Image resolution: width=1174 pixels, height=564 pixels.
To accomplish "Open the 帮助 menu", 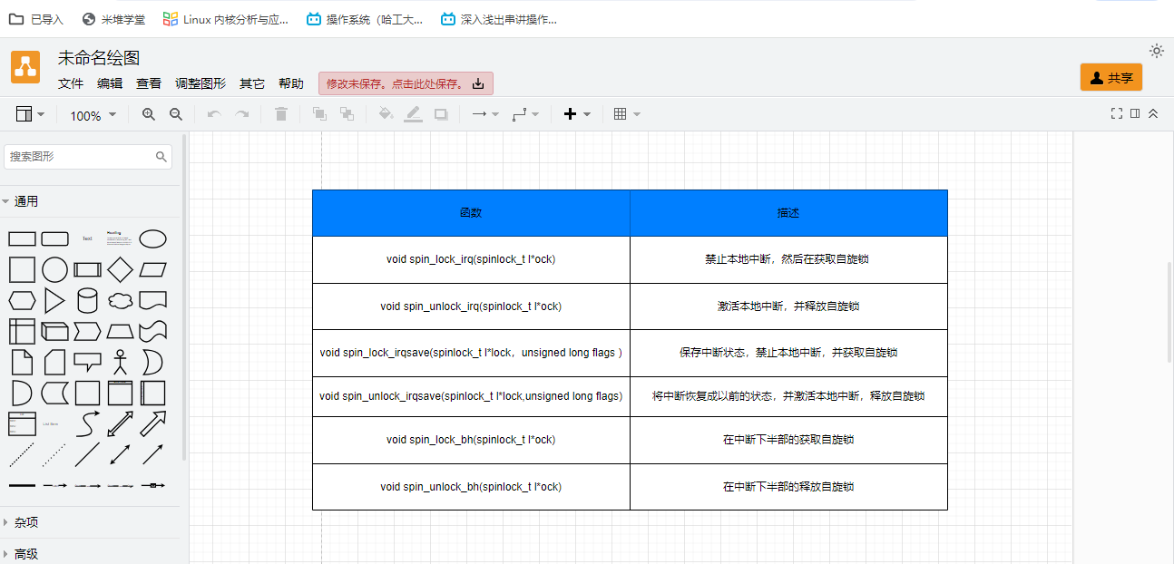I will 291,83.
